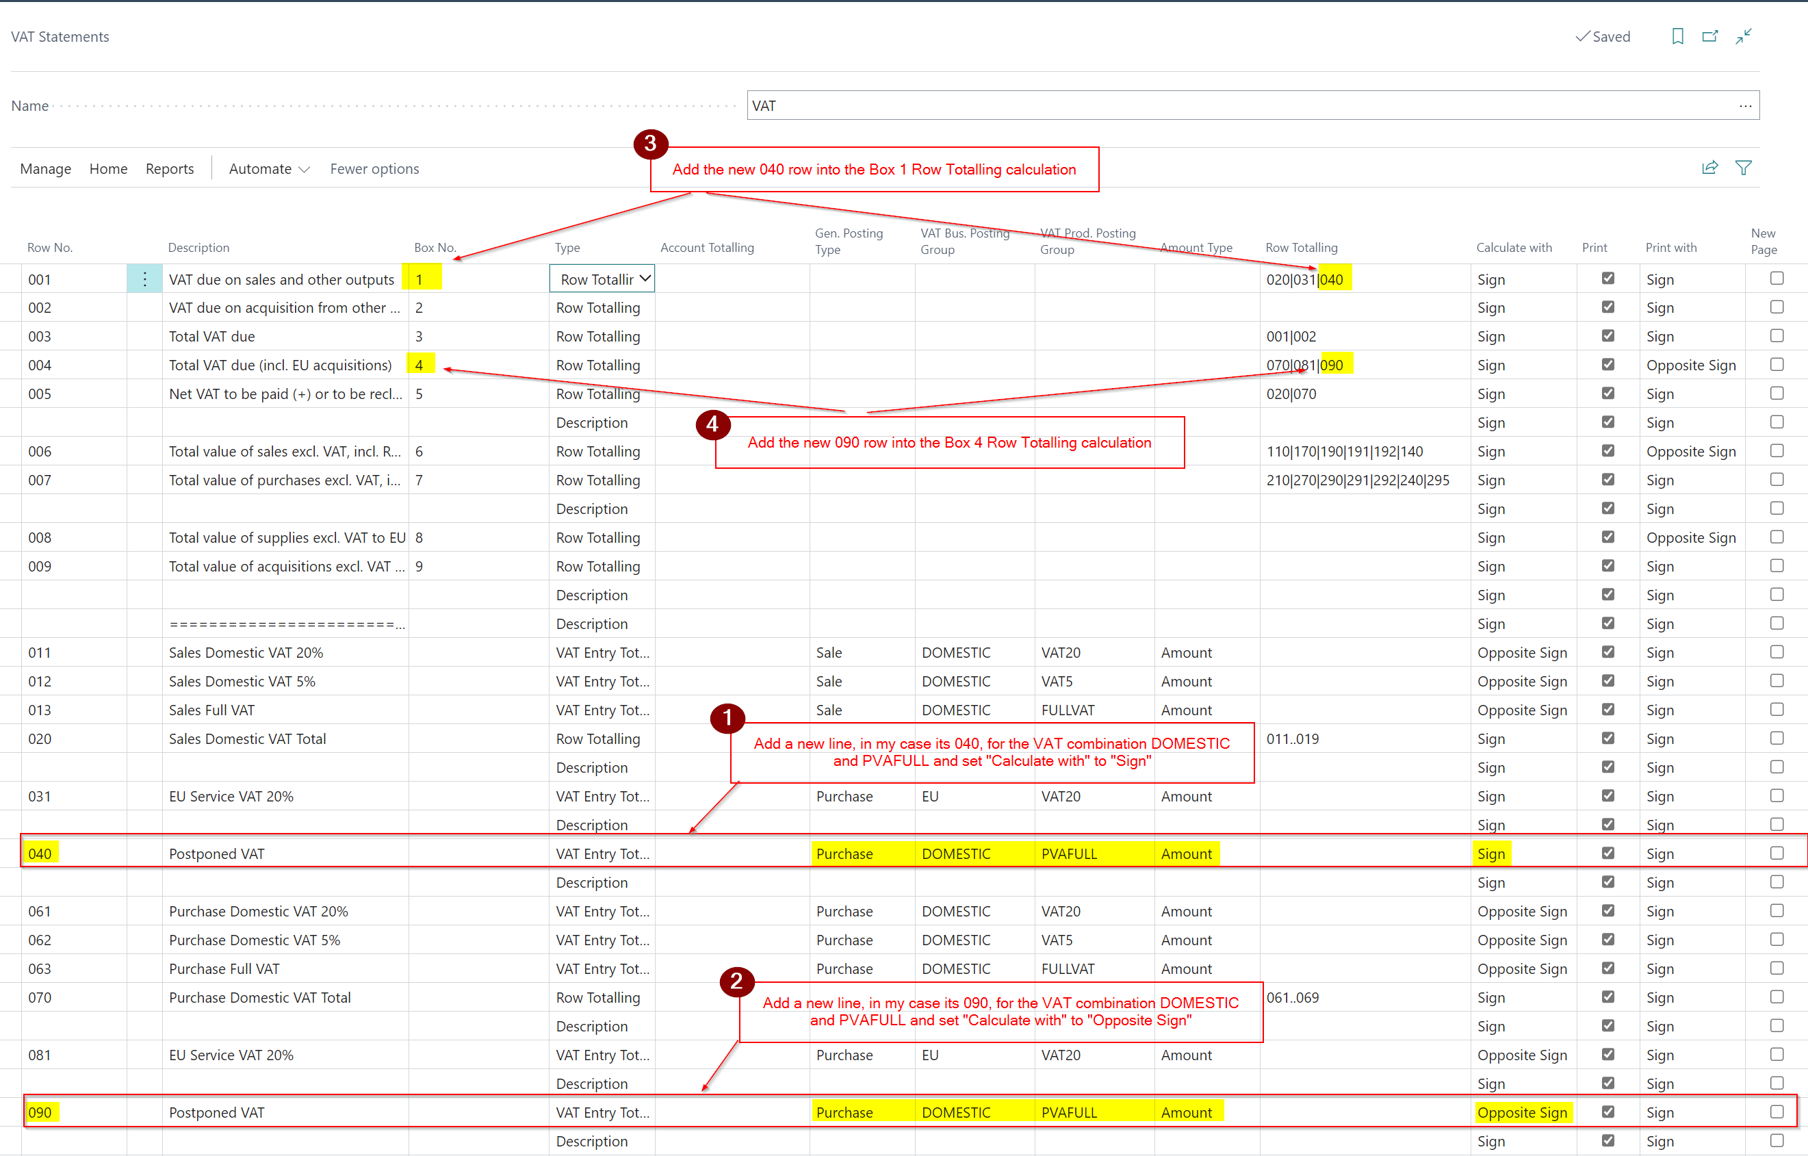Viewport: 1808px width, 1156px height.
Task: Toggle Print checkbox for row 090
Action: click(1607, 1112)
